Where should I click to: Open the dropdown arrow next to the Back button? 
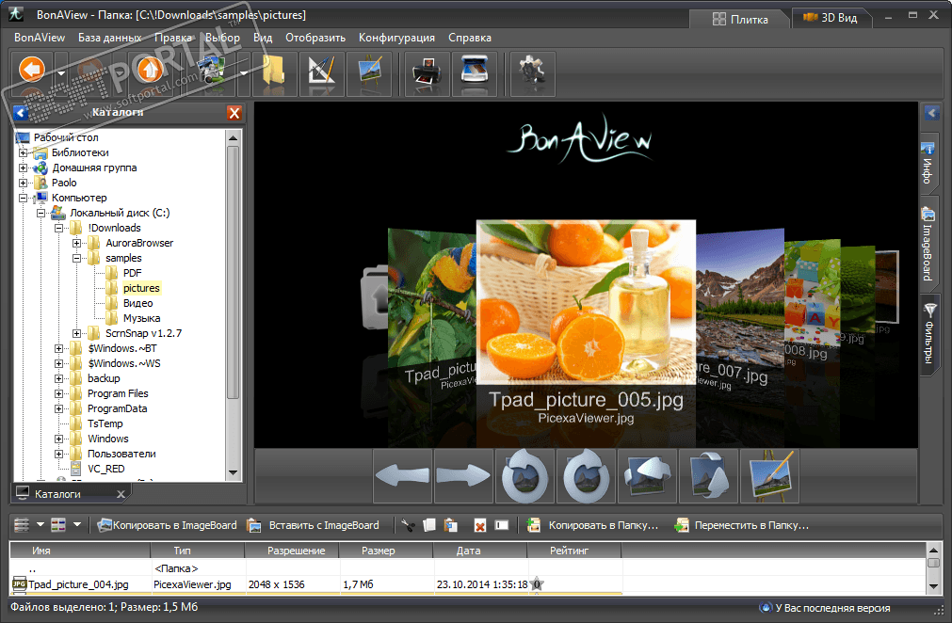[61, 73]
